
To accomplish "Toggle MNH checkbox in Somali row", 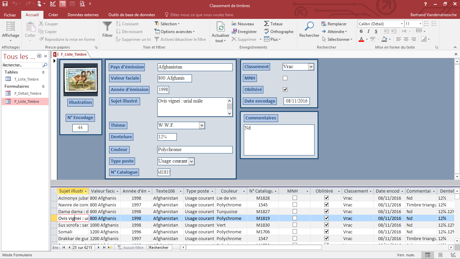I will (x=295, y=232).
